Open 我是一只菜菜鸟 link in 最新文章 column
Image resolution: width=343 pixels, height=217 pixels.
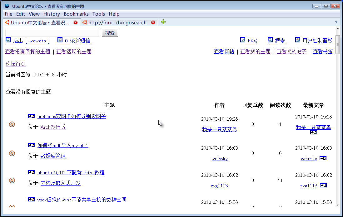[x=313, y=127]
